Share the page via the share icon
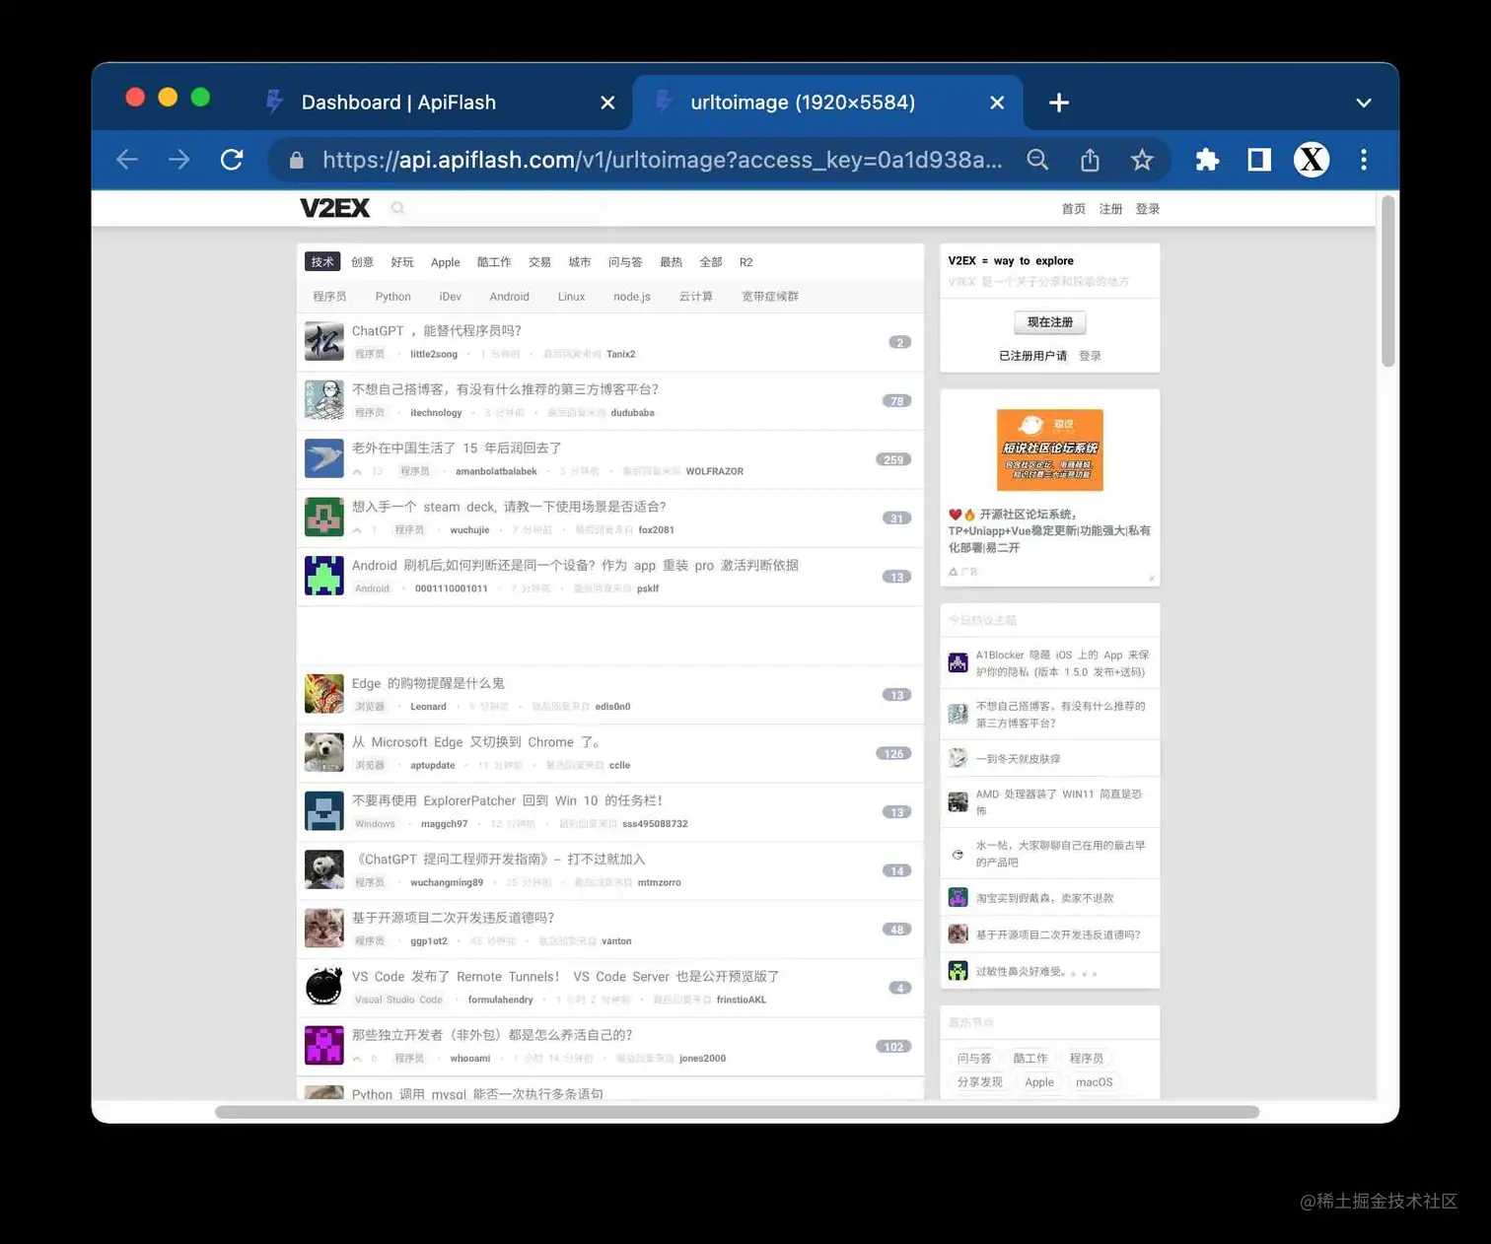 point(1089,159)
